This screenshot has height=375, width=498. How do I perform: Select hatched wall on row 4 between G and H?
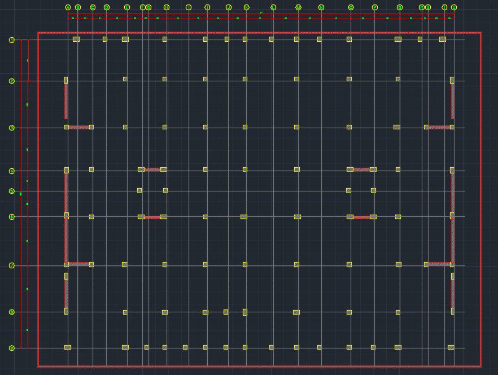152,169
